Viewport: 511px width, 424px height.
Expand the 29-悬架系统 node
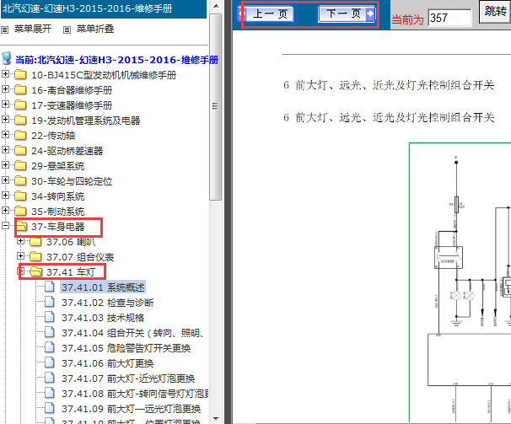point(5,165)
